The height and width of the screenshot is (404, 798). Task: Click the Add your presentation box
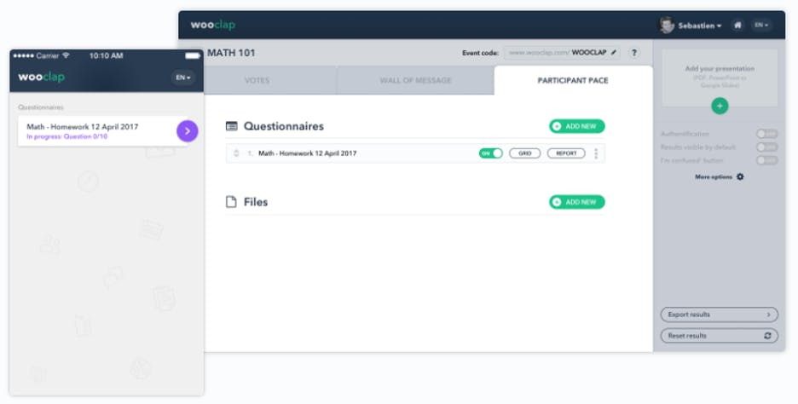(719, 78)
